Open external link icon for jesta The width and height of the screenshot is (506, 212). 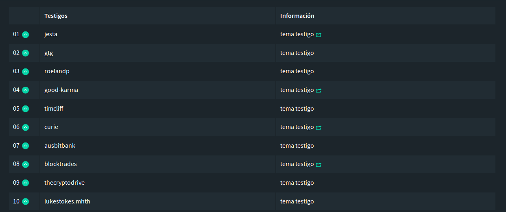pos(318,35)
